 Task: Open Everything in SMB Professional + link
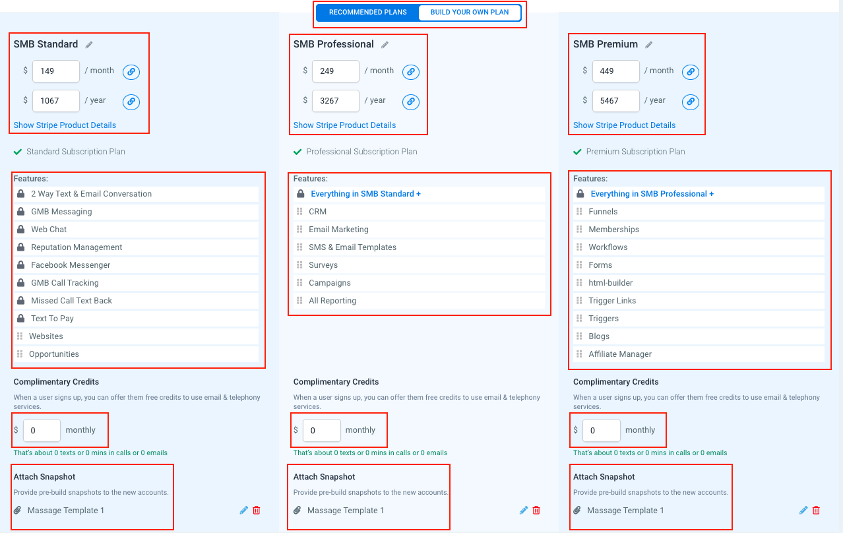tap(652, 194)
